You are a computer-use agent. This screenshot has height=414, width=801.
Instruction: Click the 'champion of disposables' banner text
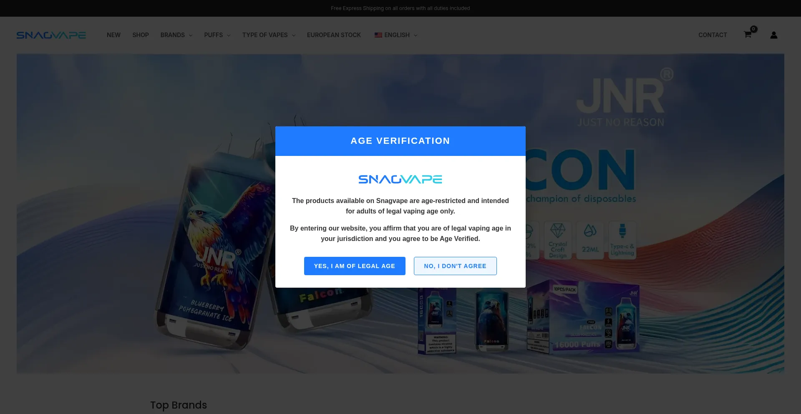pyautogui.click(x=581, y=199)
